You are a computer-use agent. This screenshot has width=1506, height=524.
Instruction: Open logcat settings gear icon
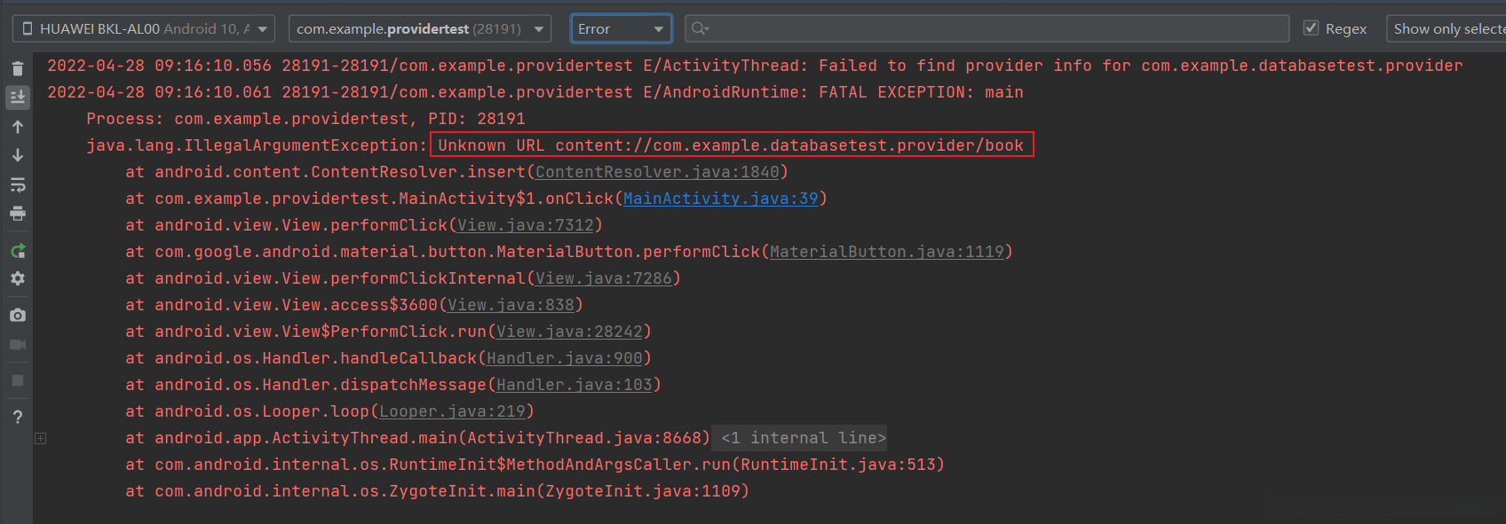point(18,278)
